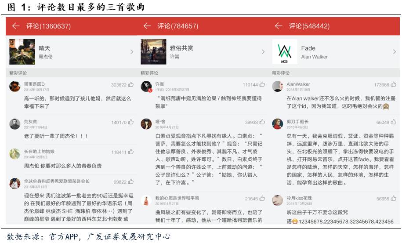This screenshot has height=243, width=402.
Task: Select comment 周杰伦 你要对那么多人的青春负责
Action: tap(63, 166)
